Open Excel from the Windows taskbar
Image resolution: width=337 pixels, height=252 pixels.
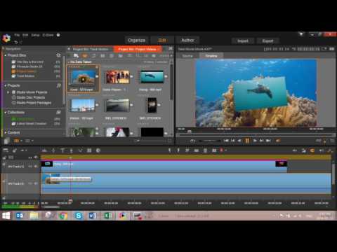(x=107, y=216)
